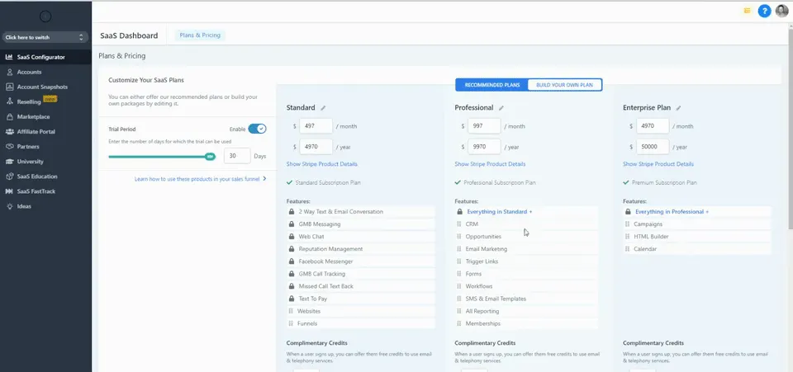
Task: Click the Accounts person icon
Action: [9, 73]
